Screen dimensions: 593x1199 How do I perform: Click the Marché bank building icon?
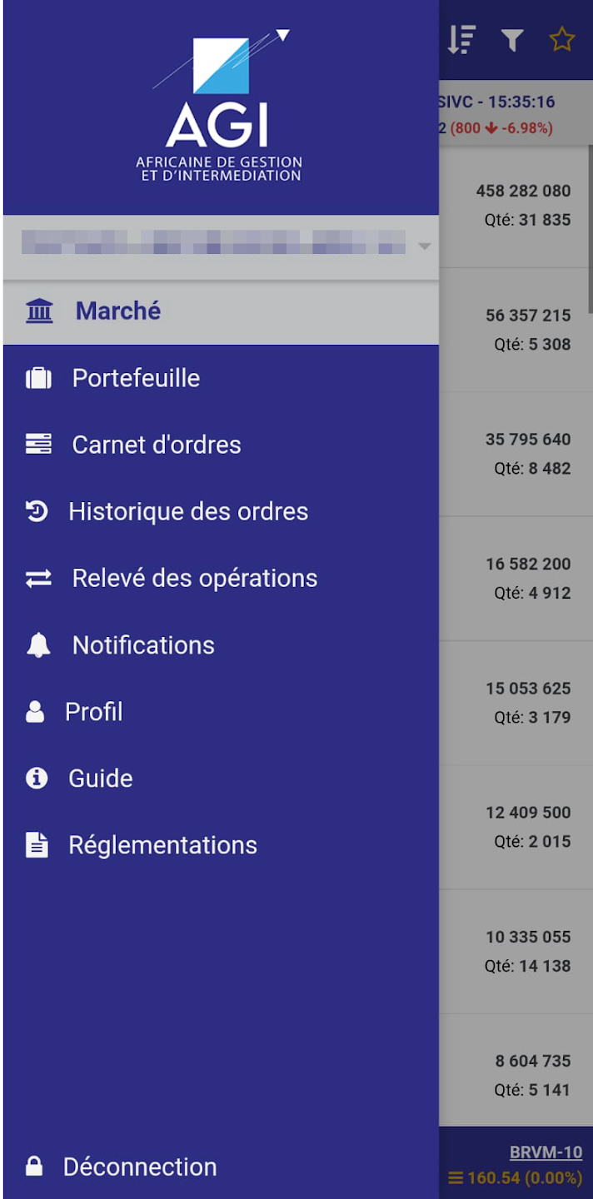pos(38,311)
